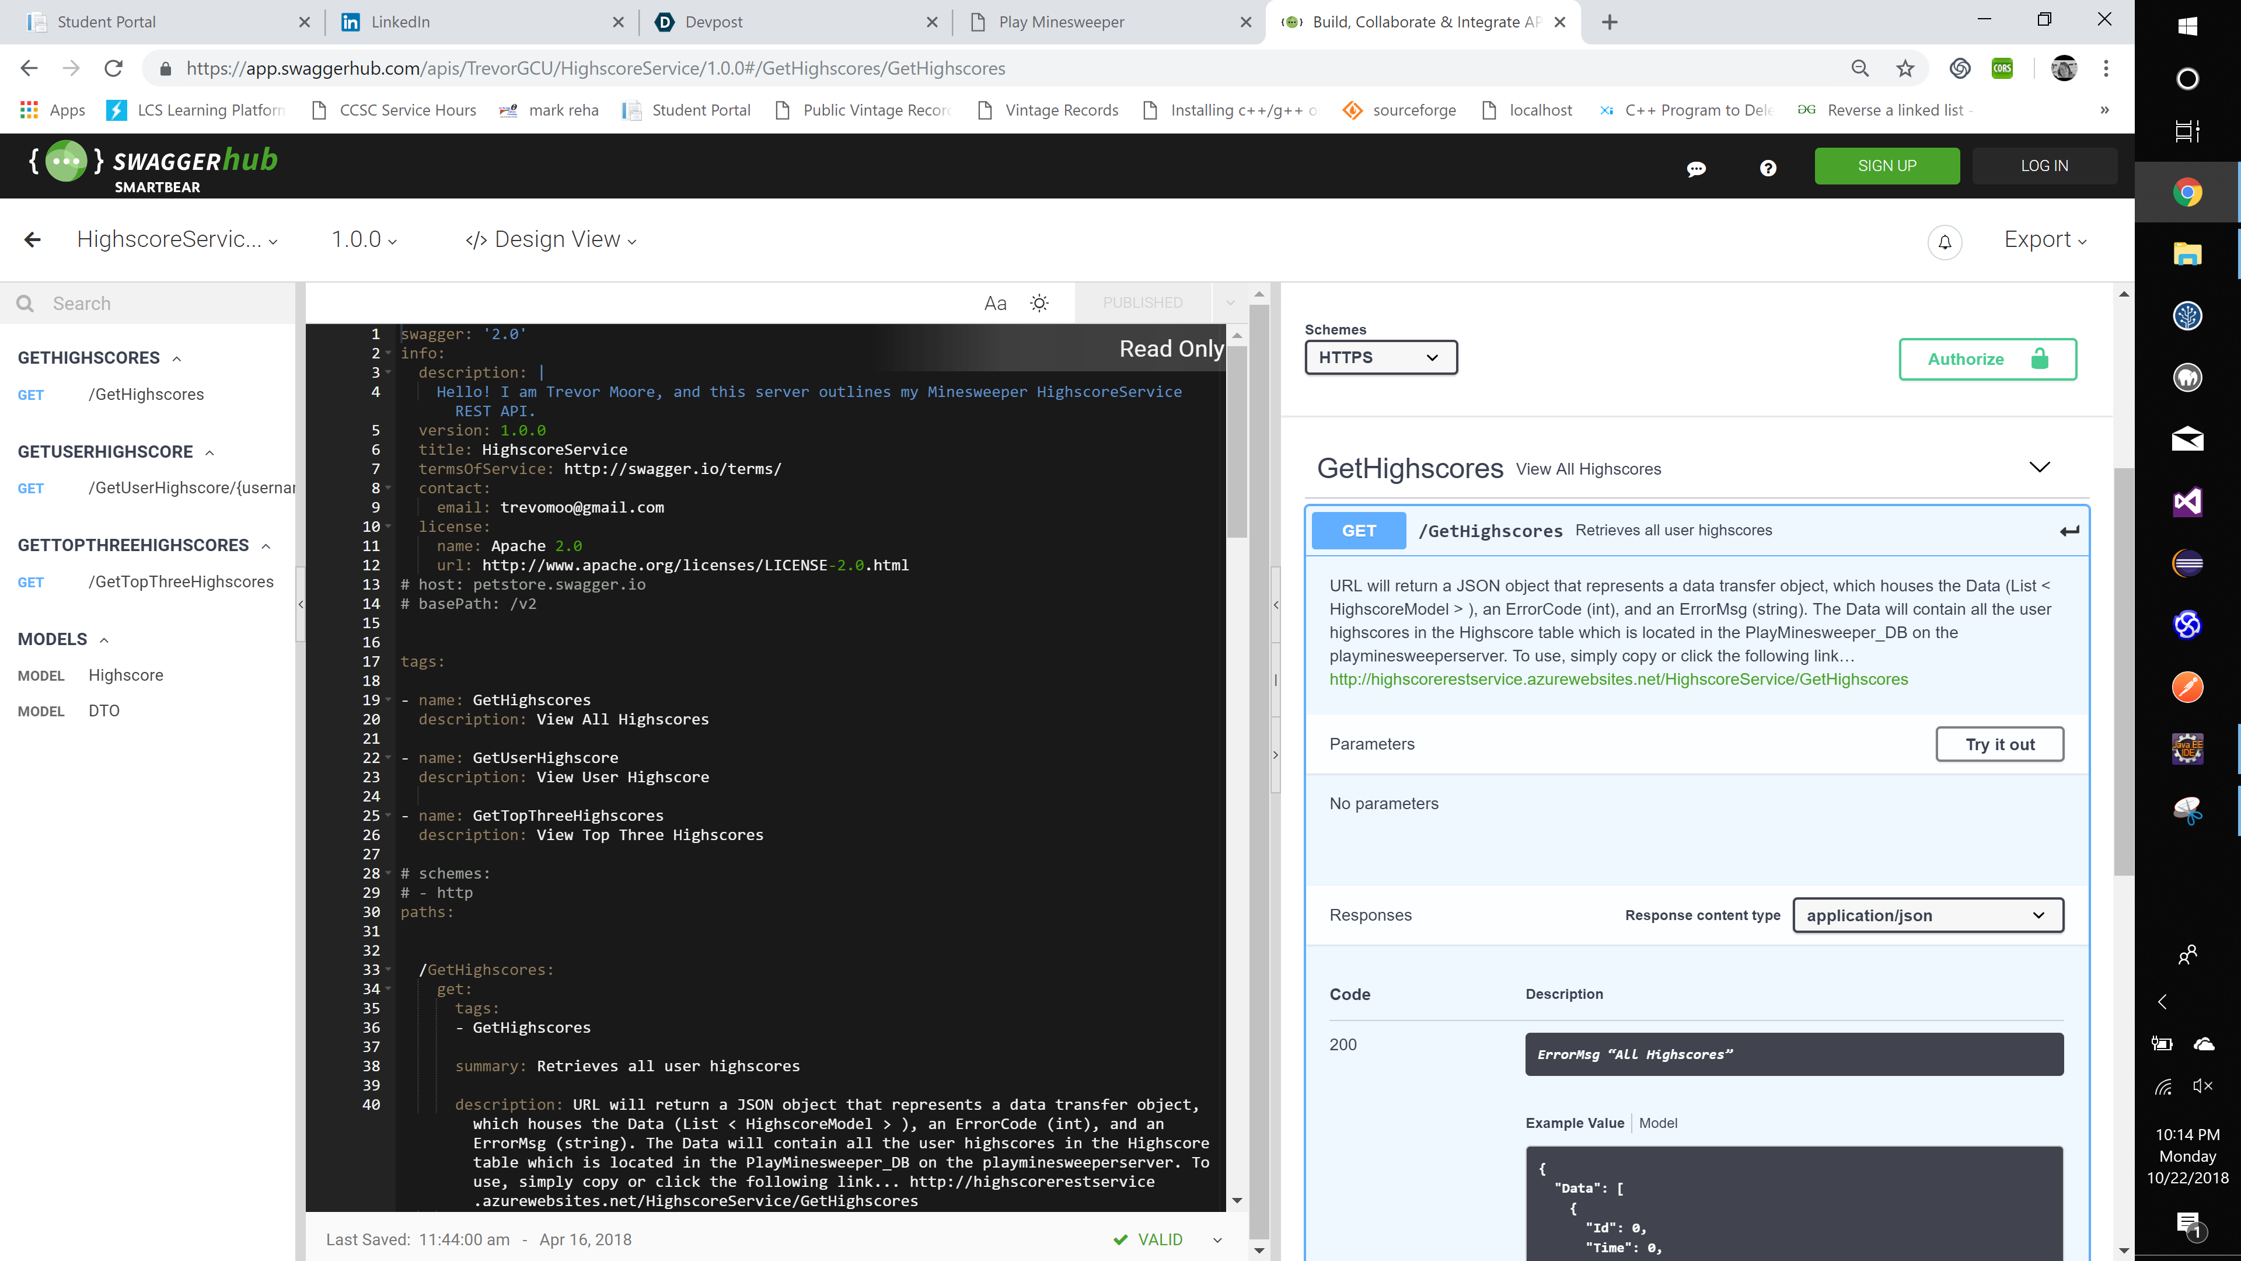Click the feedback chat bubble icon
Viewport: 2241px width, 1261px height.
[1695, 168]
